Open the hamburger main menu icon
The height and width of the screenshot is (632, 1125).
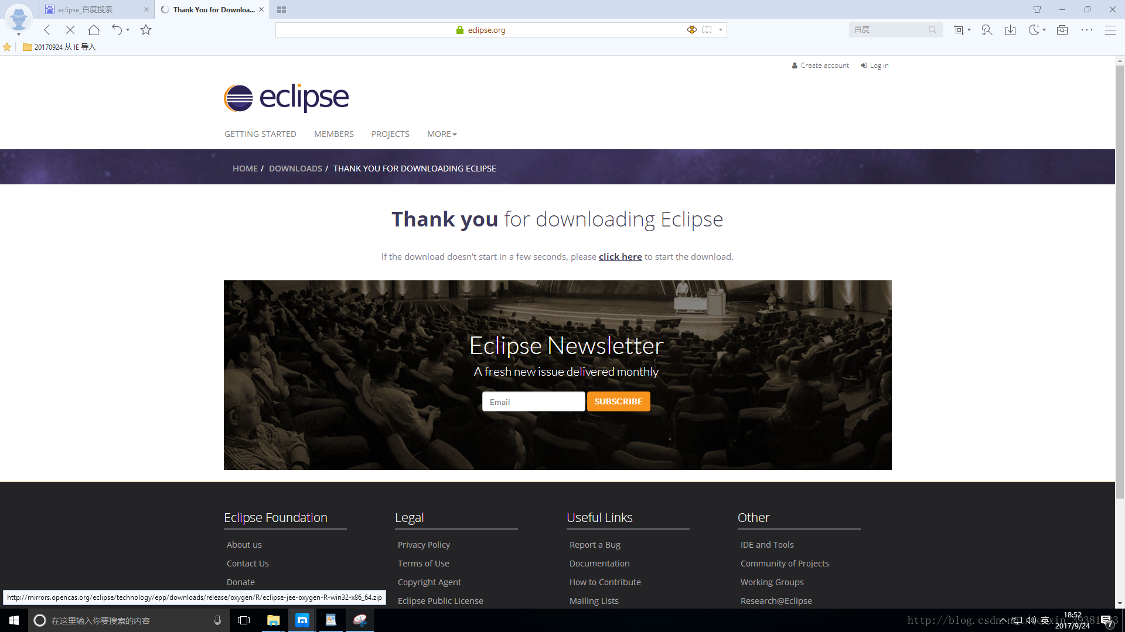[x=1110, y=30]
